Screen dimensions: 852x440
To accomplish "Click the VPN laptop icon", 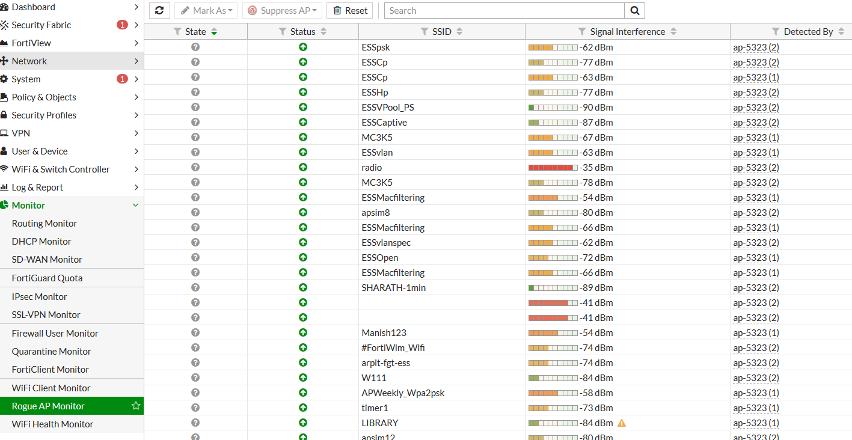I will [x=4, y=133].
